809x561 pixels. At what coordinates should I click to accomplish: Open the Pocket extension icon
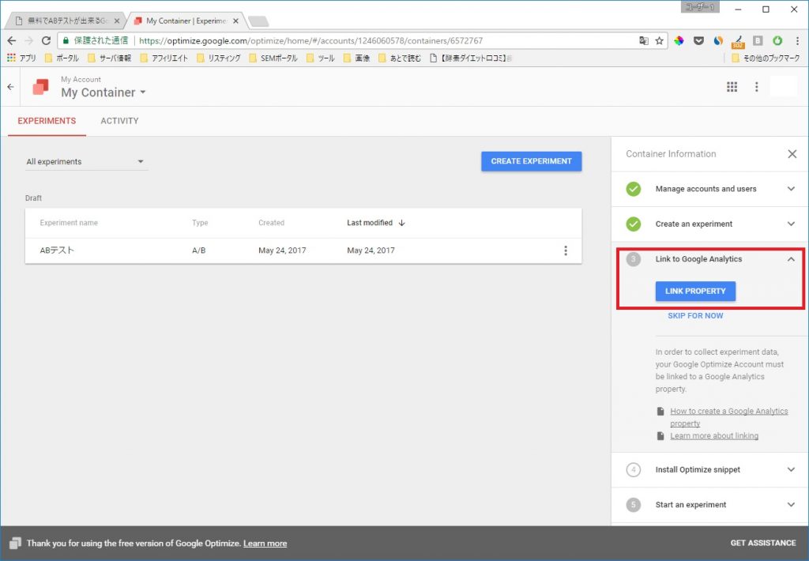click(x=698, y=40)
